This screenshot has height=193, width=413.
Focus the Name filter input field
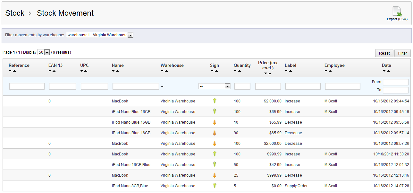coord(136,86)
